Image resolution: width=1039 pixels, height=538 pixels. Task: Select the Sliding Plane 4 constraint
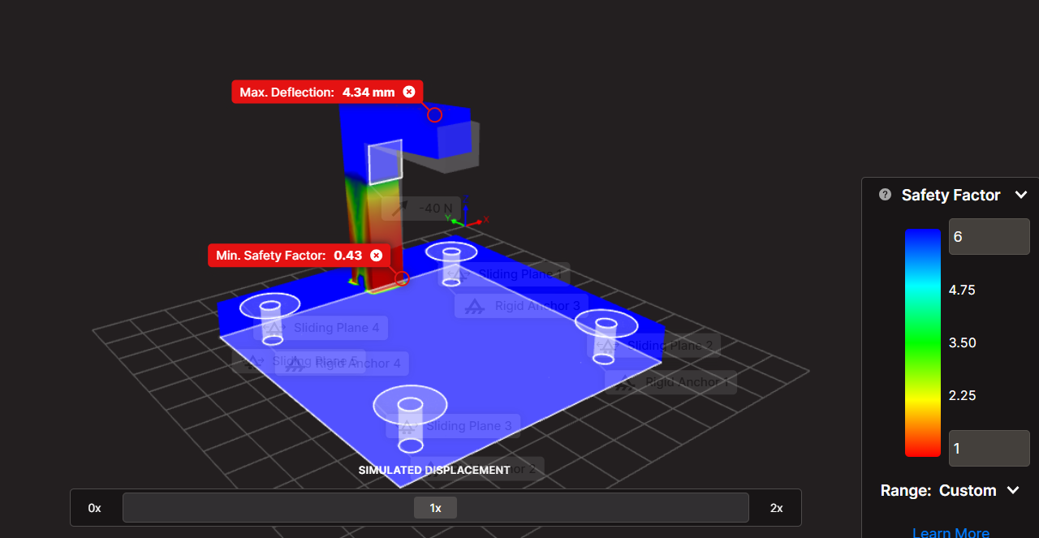[321, 328]
